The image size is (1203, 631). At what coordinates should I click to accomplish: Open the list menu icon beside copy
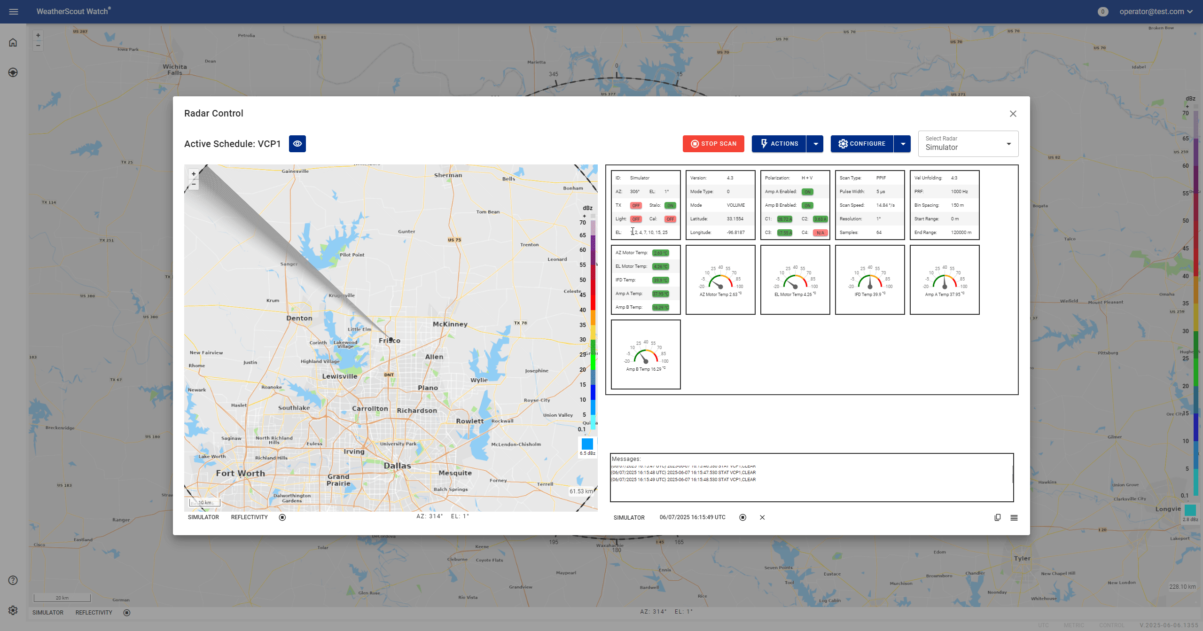[x=1014, y=517]
